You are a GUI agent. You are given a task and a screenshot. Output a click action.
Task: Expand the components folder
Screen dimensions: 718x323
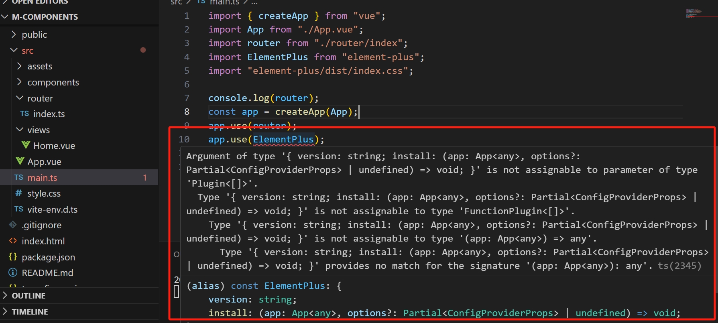coord(53,82)
